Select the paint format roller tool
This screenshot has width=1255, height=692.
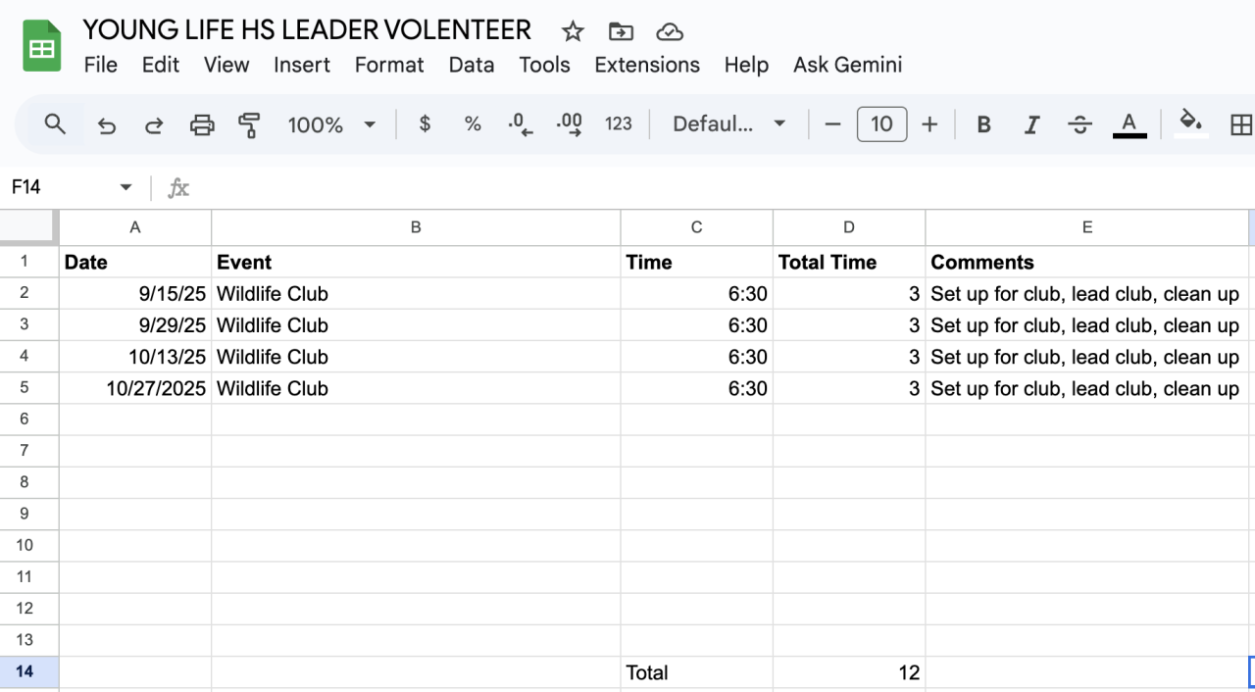pos(249,124)
